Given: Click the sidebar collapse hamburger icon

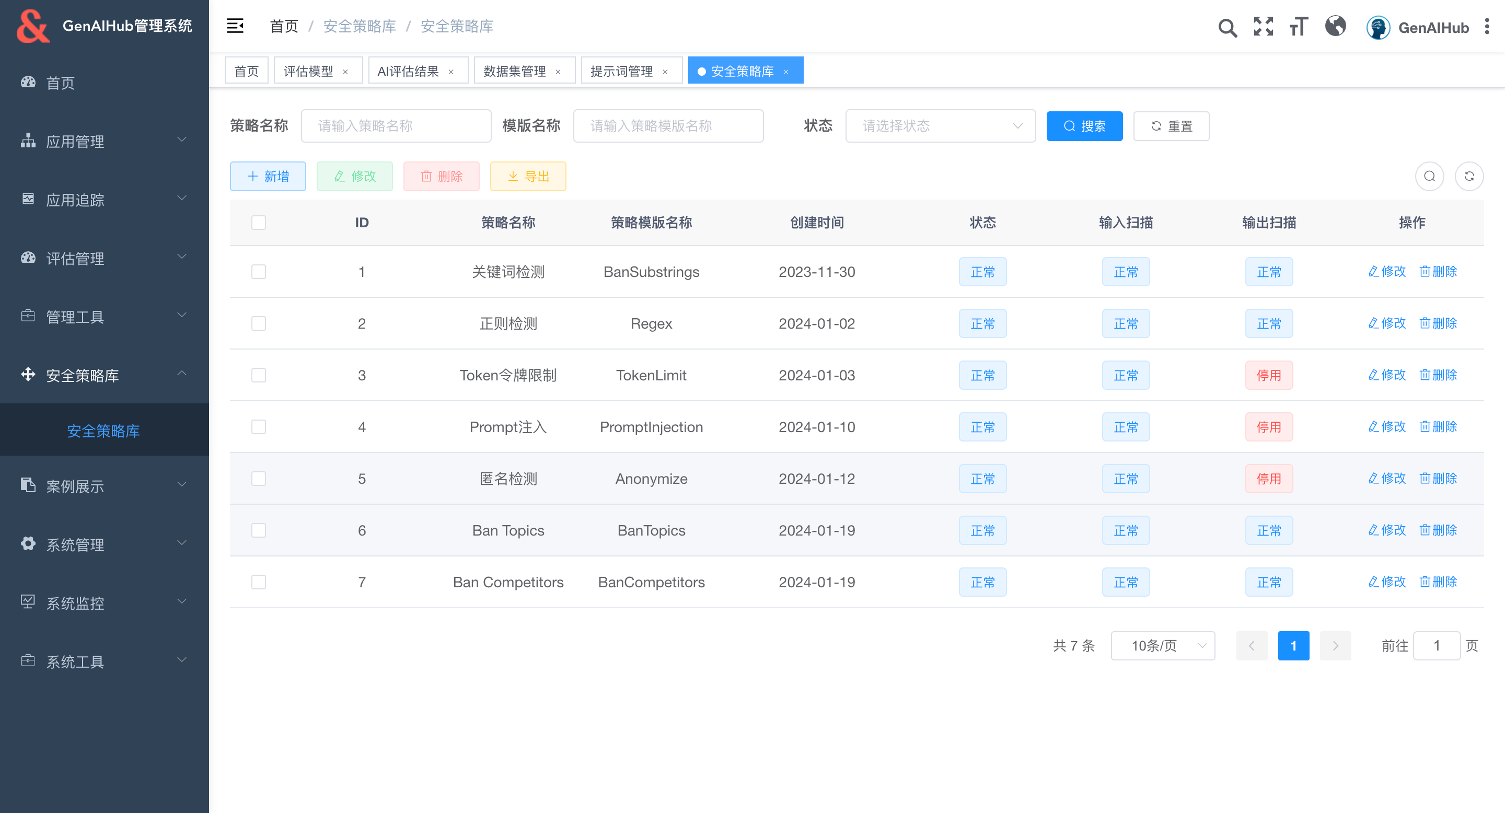Looking at the screenshot, I should (235, 26).
